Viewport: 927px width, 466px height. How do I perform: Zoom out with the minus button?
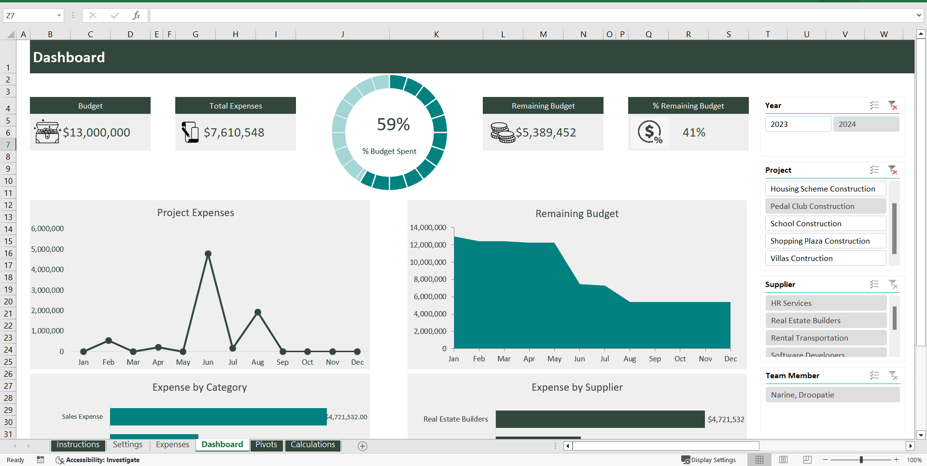(x=825, y=460)
